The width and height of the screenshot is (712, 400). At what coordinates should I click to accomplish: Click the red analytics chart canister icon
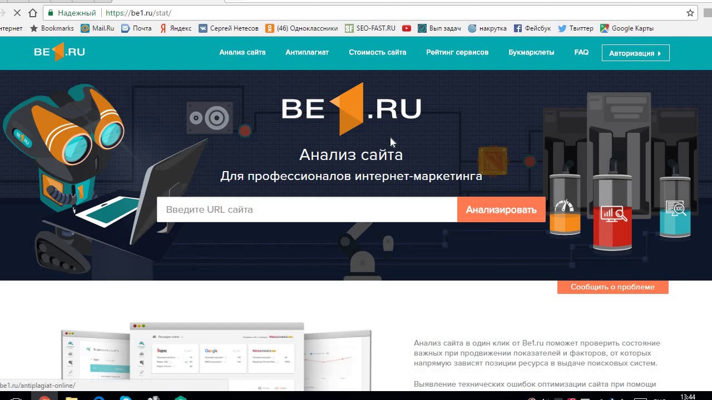612,214
